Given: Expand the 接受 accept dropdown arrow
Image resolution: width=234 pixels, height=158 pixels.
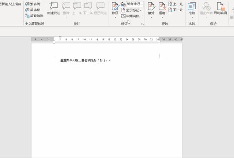Looking at the screenshot, I should 151,17.
